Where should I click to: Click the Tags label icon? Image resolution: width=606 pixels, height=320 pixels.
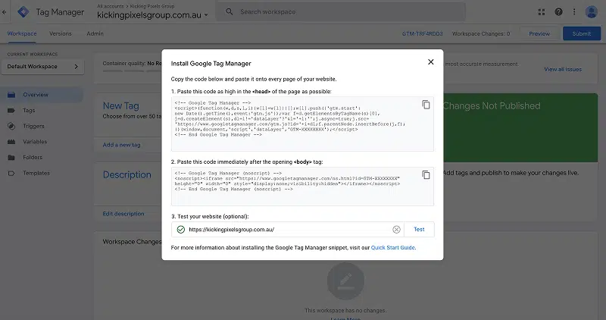[11, 110]
